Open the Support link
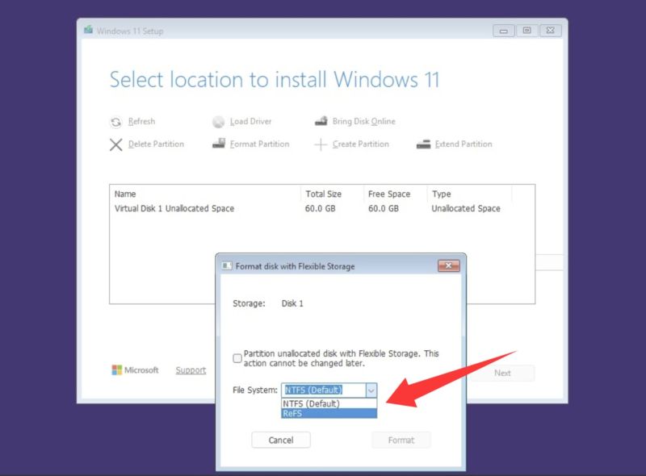This screenshot has width=646, height=476. pos(191,370)
